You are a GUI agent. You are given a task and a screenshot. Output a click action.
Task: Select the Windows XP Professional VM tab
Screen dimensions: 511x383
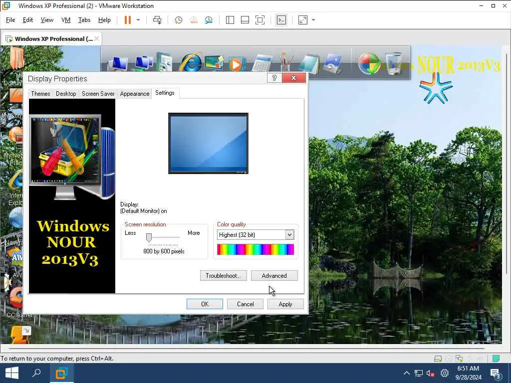pos(51,39)
